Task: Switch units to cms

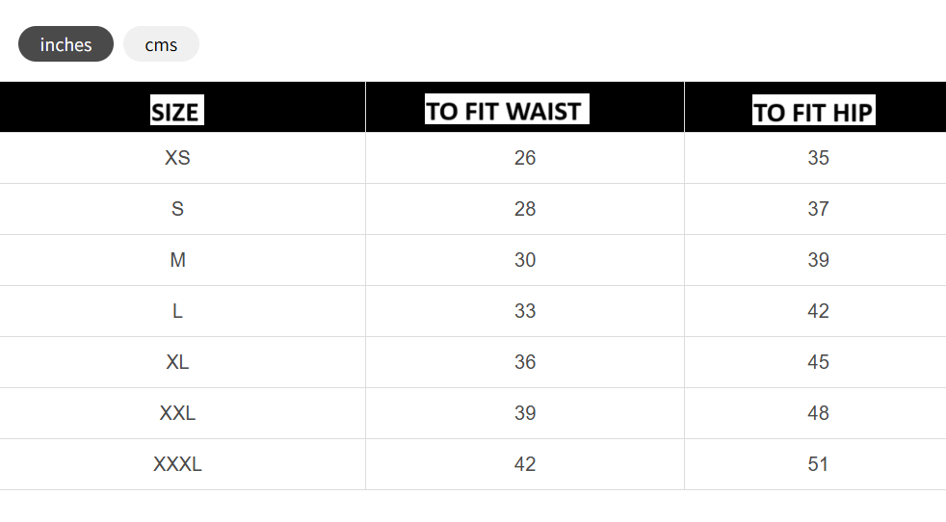Action: (161, 44)
